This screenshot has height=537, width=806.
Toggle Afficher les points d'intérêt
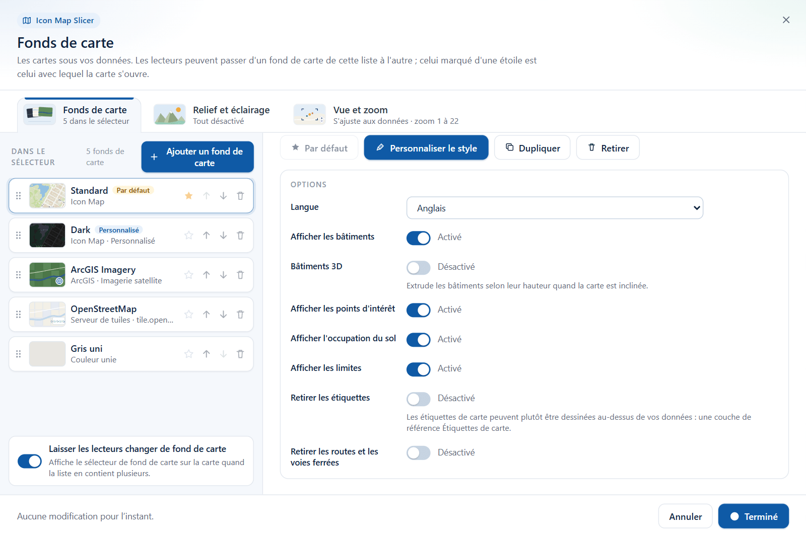(x=419, y=310)
